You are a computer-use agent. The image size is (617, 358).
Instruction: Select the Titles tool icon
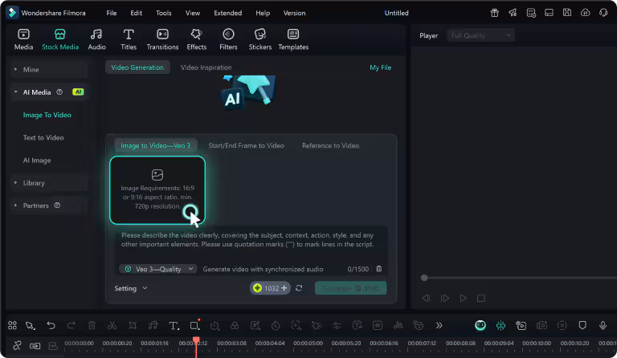pos(129,39)
